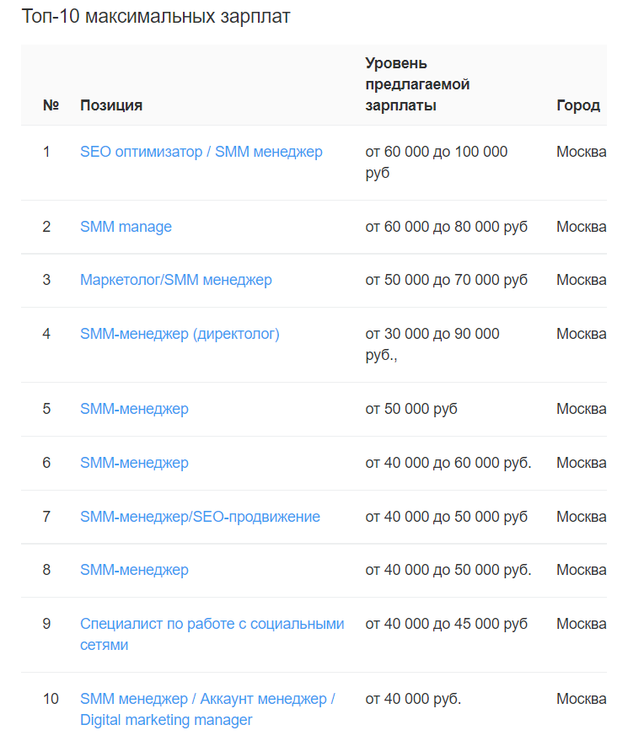The width and height of the screenshot is (628, 741).
Task: Click the № column header
Action: (x=51, y=105)
